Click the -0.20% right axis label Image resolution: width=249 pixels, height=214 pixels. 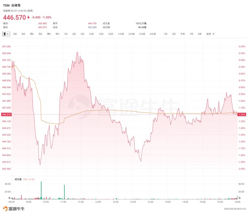click(242, 47)
